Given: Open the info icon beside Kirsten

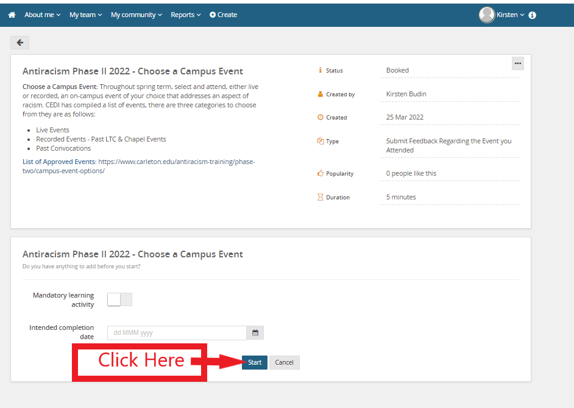Looking at the screenshot, I should click(x=533, y=15).
